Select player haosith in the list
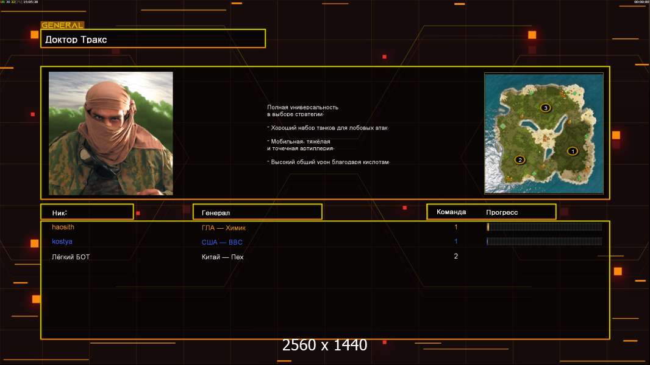Viewport: 650px width, 365px height. tap(63, 227)
